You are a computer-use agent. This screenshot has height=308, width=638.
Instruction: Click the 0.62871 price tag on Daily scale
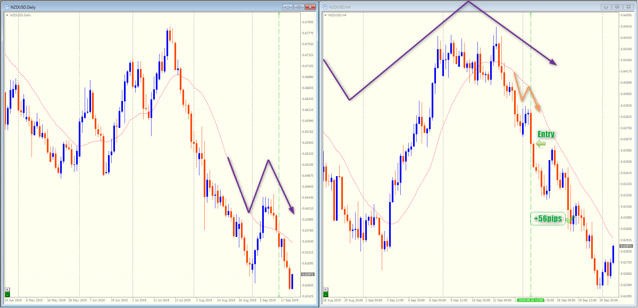[308, 274]
